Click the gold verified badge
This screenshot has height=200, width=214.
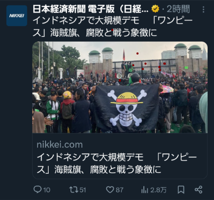(155, 9)
